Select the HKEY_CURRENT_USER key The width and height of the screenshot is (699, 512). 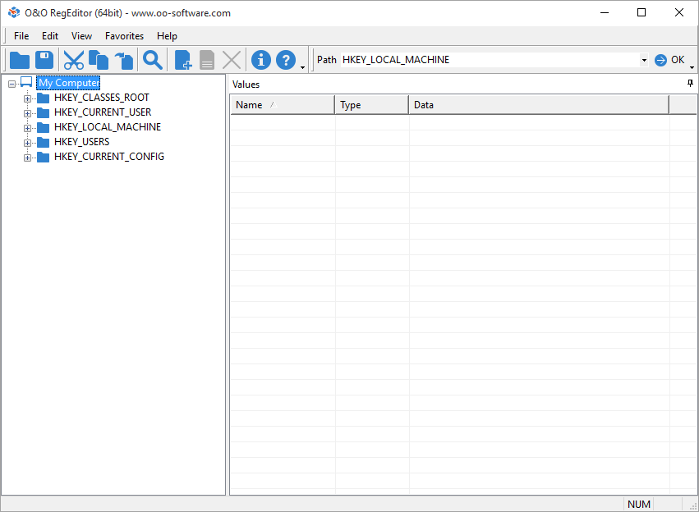click(x=102, y=112)
